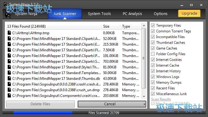This screenshot has width=208, height=117.
Task: Open the Cancel button dropdown arrow
Action: pyautogui.click(x=144, y=104)
